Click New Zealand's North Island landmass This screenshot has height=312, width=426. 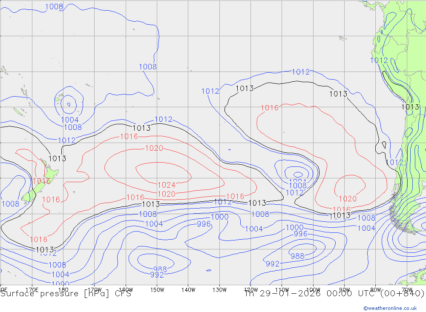pos(51,172)
